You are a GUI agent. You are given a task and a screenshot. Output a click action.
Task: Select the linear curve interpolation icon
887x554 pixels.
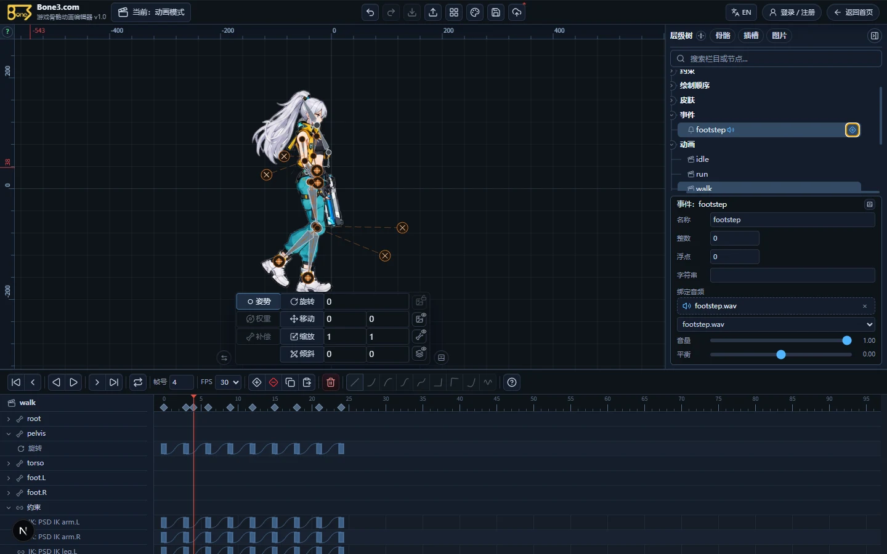(355, 382)
